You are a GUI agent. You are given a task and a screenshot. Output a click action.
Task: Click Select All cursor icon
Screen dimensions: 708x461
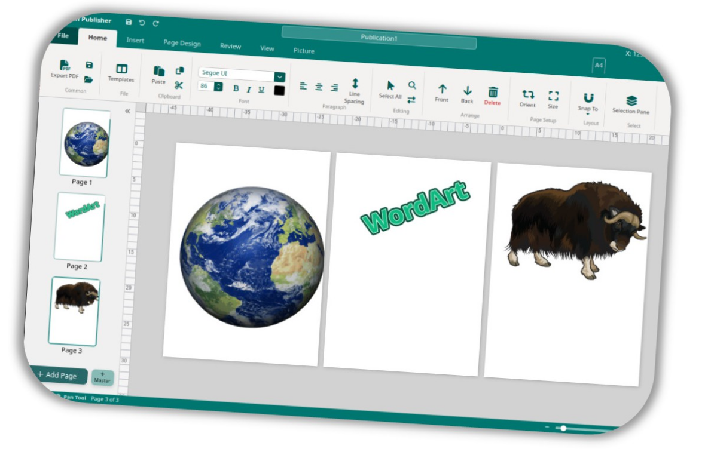click(390, 86)
